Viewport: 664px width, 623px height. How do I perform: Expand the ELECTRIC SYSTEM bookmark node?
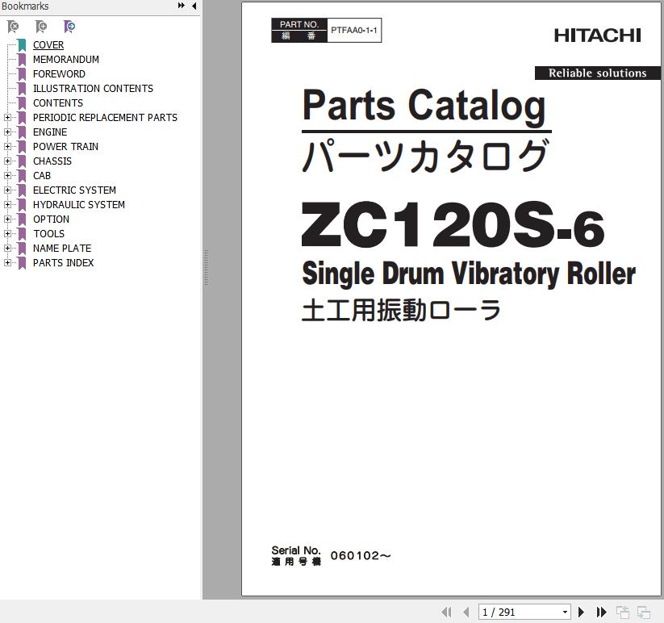7,190
